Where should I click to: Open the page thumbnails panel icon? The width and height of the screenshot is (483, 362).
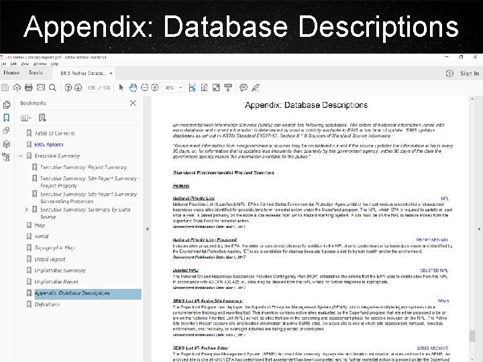7,105
